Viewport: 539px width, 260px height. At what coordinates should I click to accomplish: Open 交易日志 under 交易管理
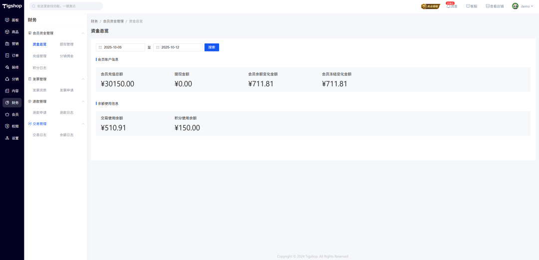(x=39, y=135)
